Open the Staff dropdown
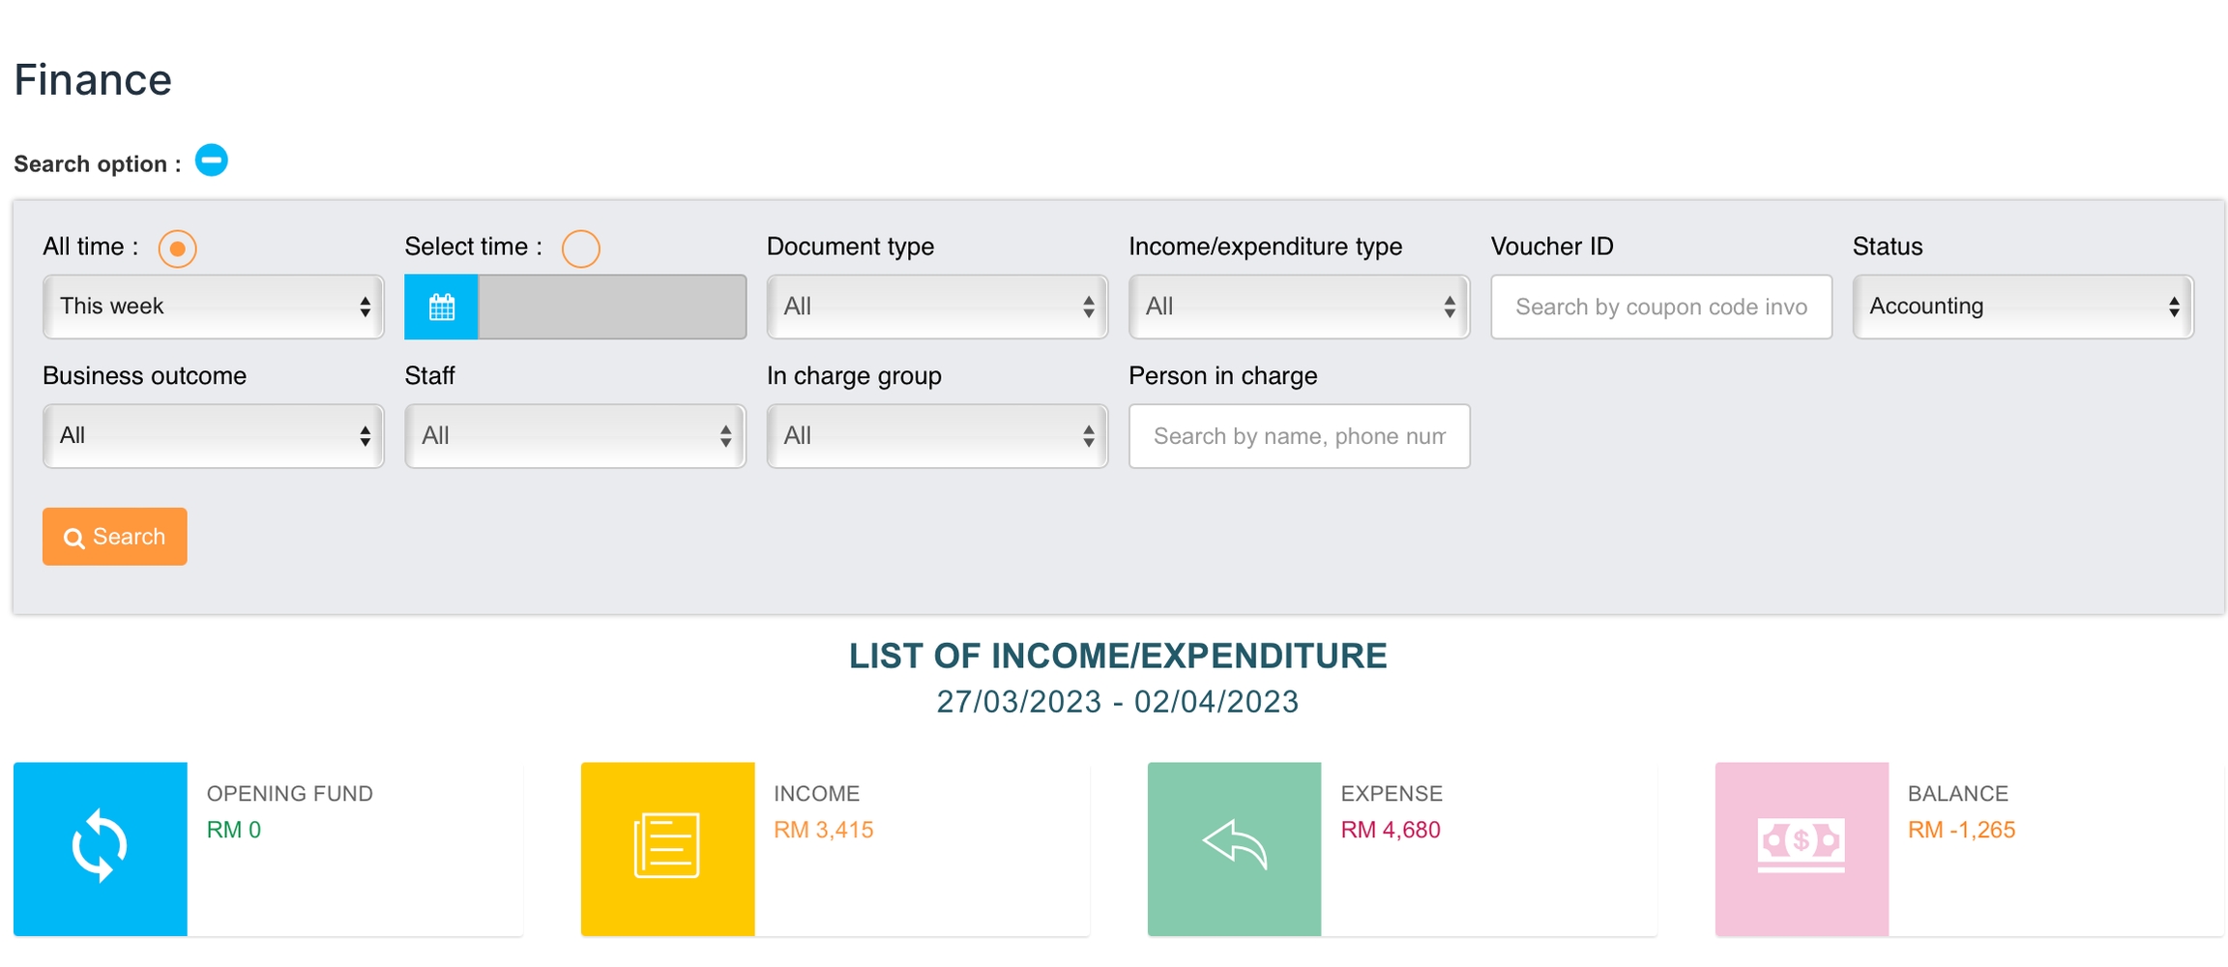This screenshot has height=967, width=2228. (574, 436)
